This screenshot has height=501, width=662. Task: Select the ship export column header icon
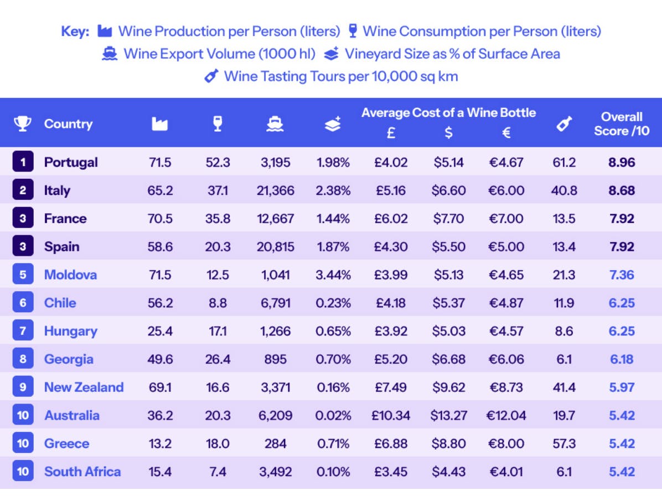275,124
